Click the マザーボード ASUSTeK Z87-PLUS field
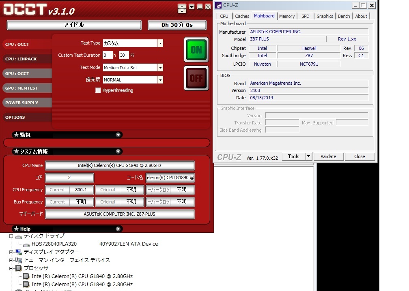Image resolution: width=409 pixels, height=291 pixels. (120, 214)
